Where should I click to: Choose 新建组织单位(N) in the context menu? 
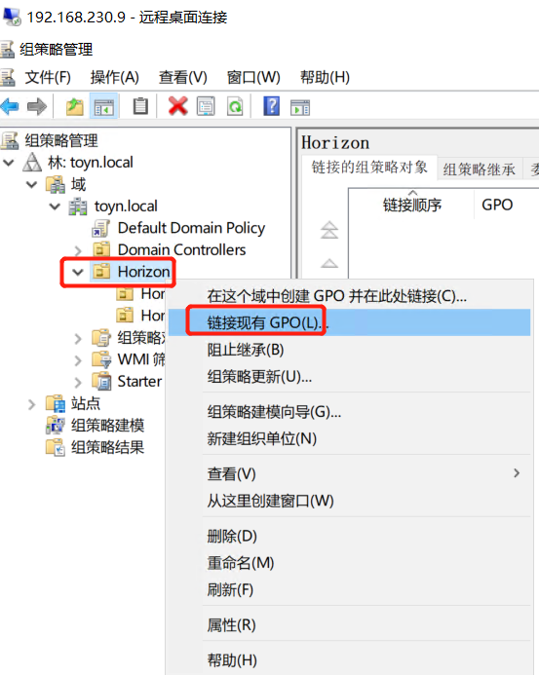click(262, 438)
